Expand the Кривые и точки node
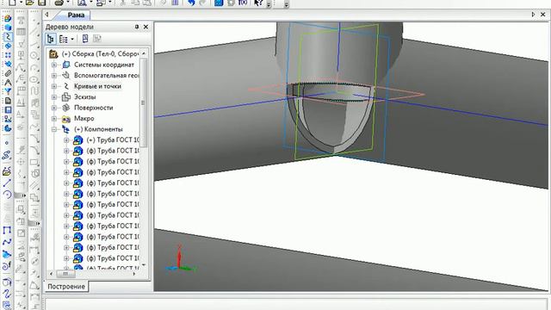551x310 pixels. pos(53,86)
